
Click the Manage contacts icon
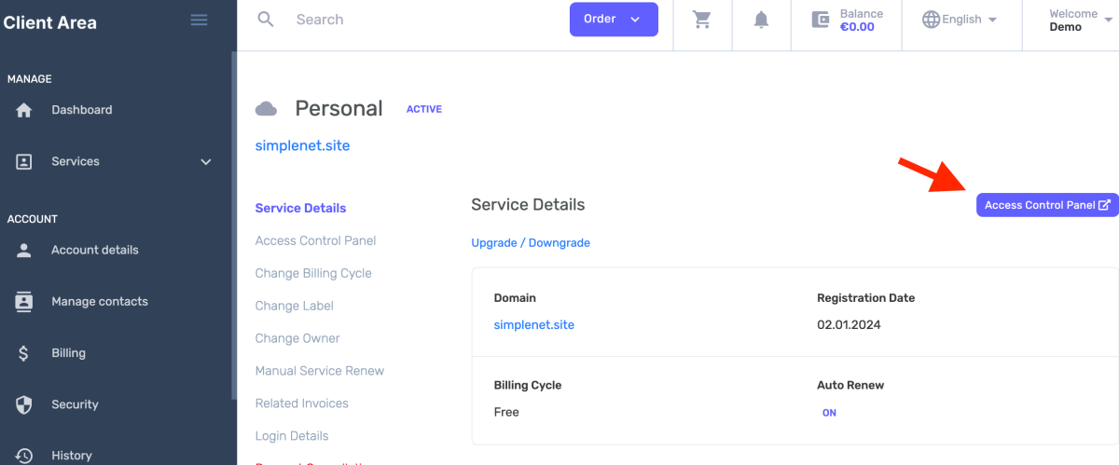coord(24,302)
